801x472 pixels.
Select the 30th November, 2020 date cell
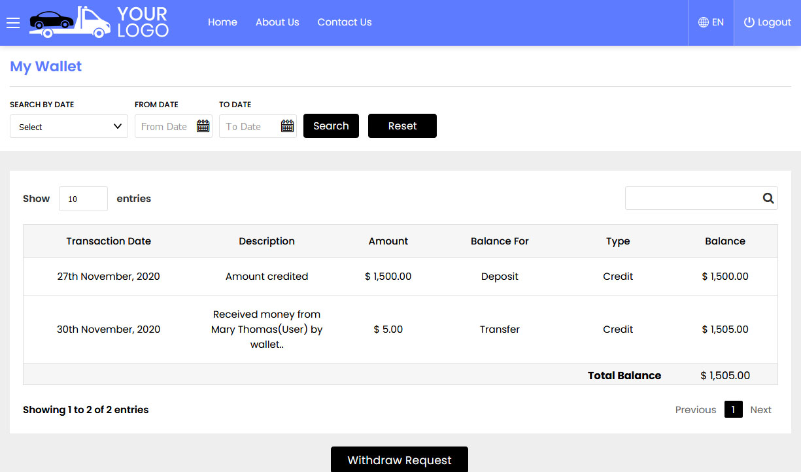(109, 329)
